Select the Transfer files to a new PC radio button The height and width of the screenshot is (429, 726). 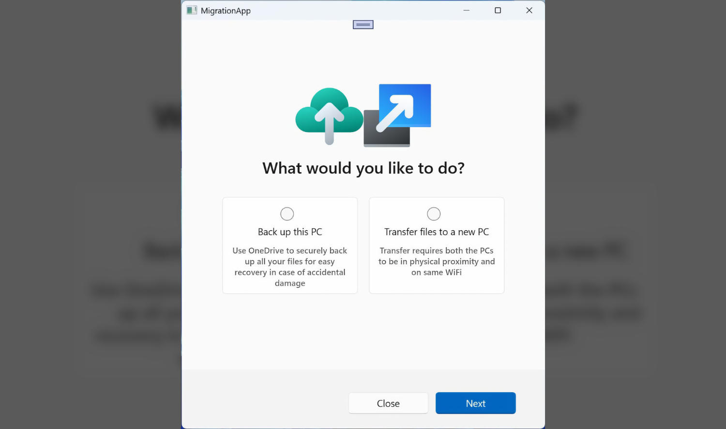pyautogui.click(x=434, y=214)
